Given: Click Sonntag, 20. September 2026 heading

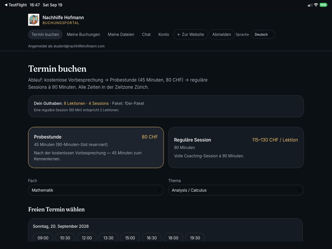Looking at the screenshot, I should [61, 226].
